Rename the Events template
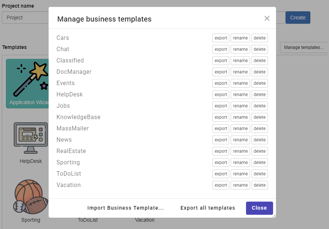This screenshot has height=229, width=329. click(240, 83)
